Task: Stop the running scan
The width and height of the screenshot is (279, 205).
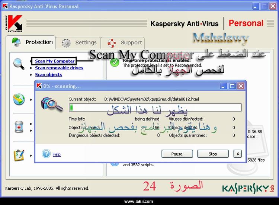Action: pos(213,154)
